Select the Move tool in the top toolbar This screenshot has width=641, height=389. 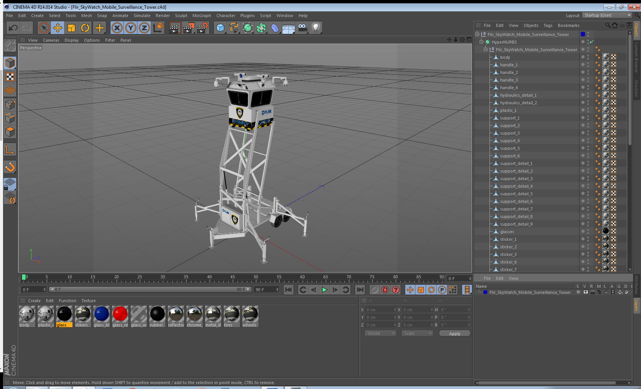click(x=58, y=28)
